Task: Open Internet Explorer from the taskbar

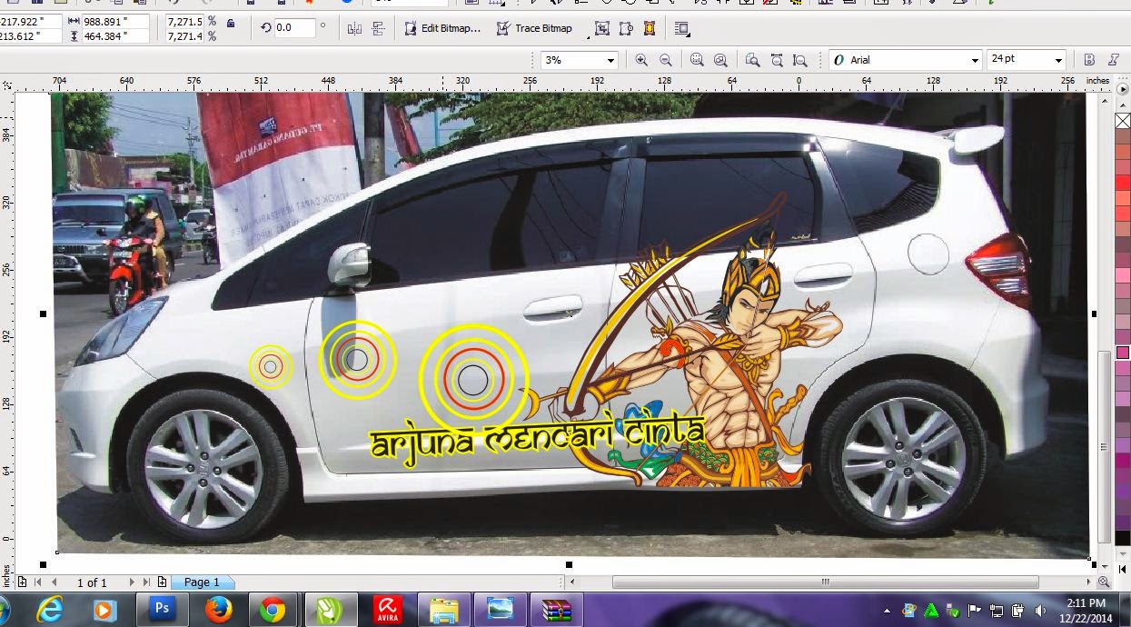Action: [x=48, y=610]
